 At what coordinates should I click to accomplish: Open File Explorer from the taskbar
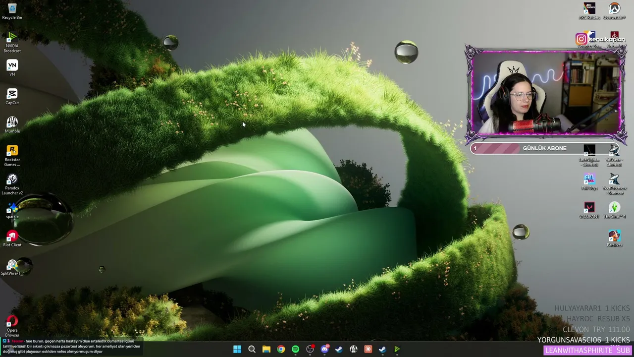[266, 349]
